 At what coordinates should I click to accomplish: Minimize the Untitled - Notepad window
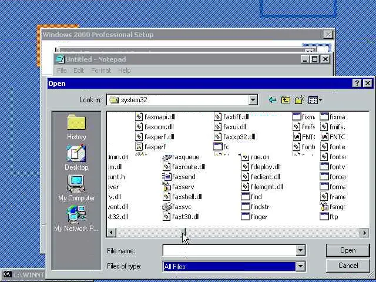coord(305,59)
